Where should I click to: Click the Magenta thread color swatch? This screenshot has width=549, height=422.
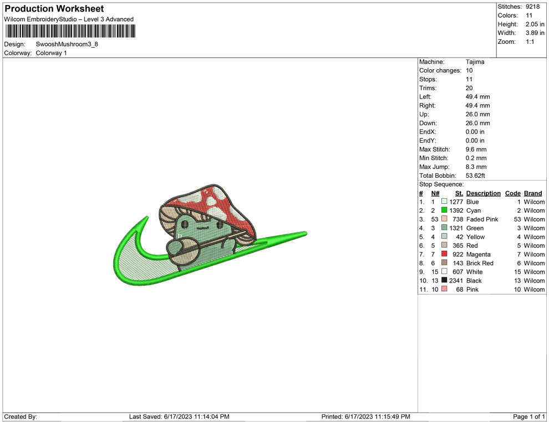(x=444, y=254)
